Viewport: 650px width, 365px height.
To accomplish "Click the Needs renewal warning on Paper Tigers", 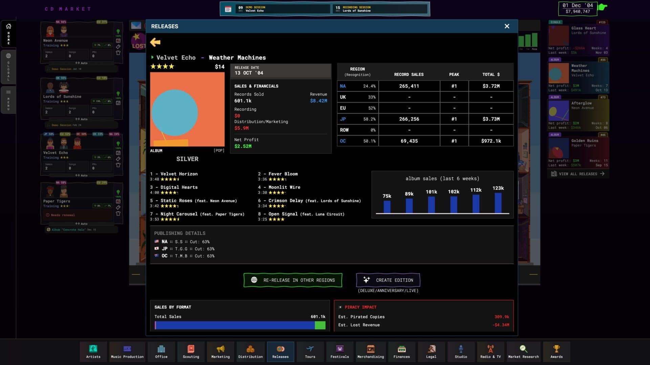I will coord(78,215).
